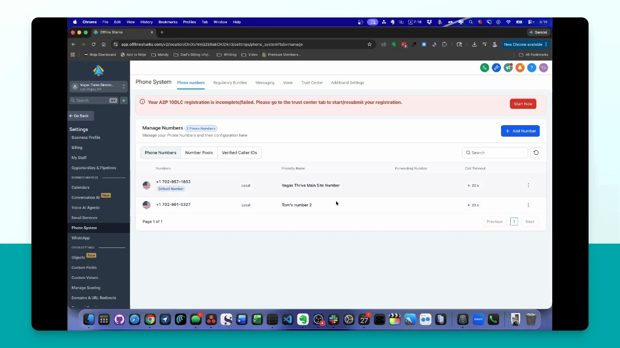
Task: Click the green plus icon near sidebar search
Action: [124, 101]
